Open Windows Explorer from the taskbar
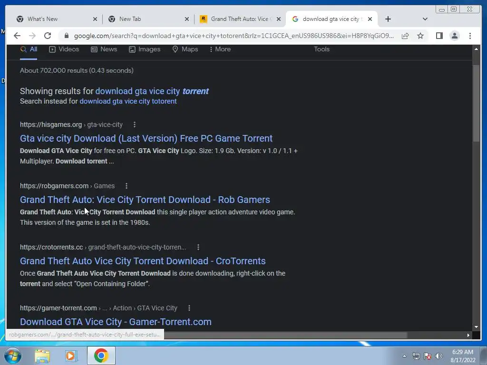 tap(42, 356)
